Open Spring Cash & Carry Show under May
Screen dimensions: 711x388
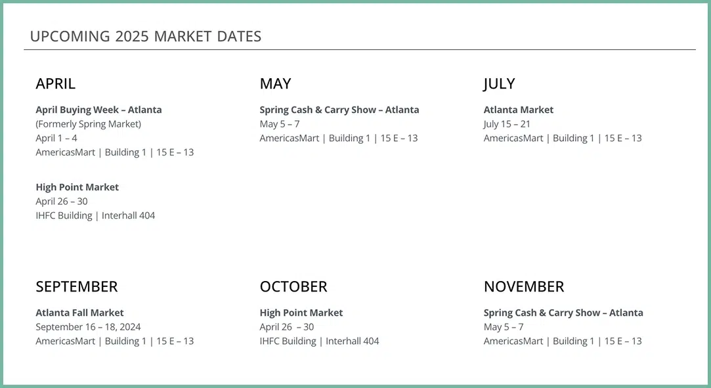click(x=339, y=110)
